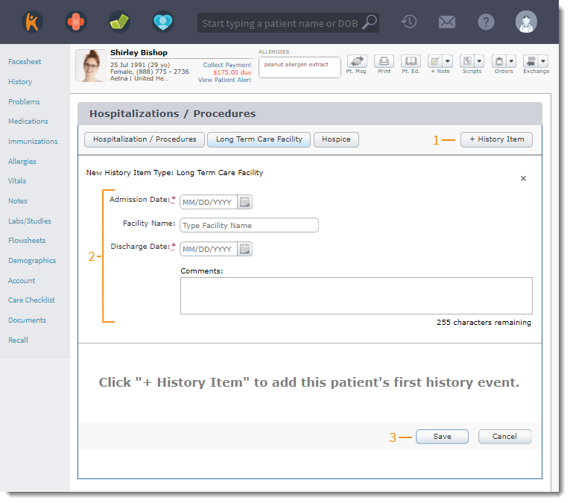This screenshot has width=570, height=503.
Task: Click the Orders clipboard icon
Action: [x=499, y=61]
